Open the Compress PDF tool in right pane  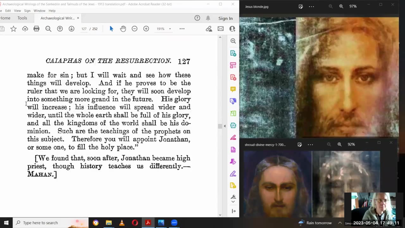[233, 125]
